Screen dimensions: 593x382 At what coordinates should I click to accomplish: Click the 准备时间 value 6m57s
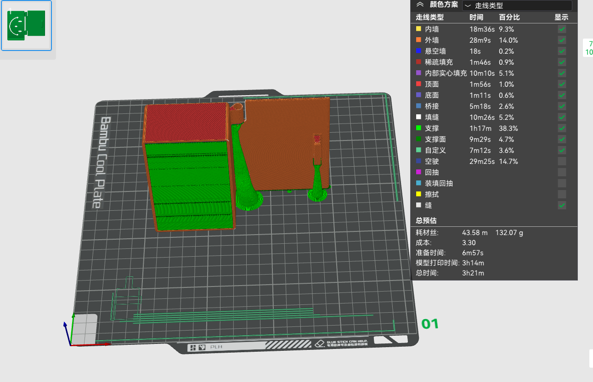click(x=473, y=253)
